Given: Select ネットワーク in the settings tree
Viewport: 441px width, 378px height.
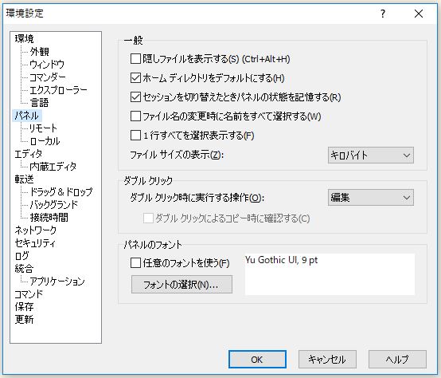Looking at the screenshot, I should tap(36, 230).
